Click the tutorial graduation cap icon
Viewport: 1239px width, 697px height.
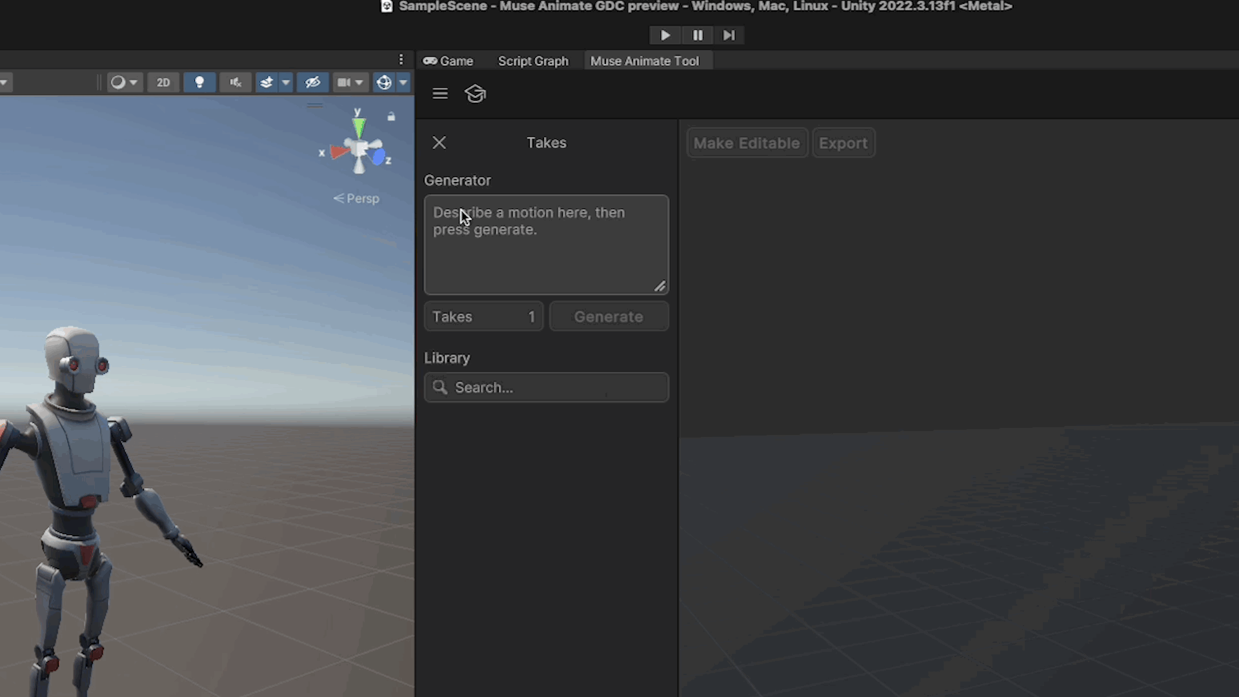[475, 94]
